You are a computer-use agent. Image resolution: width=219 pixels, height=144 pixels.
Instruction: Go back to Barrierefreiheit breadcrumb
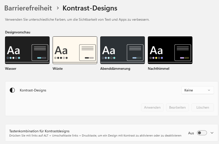click(28, 8)
